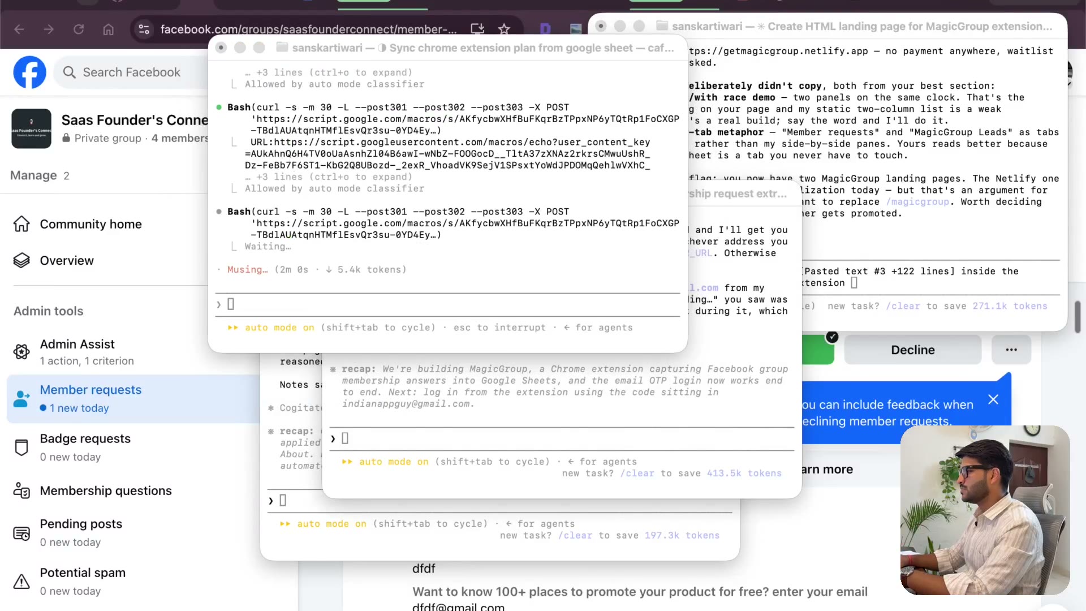The width and height of the screenshot is (1086, 611).
Task: Click the folder icon in Sync terminal title
Action: (282, 48)
